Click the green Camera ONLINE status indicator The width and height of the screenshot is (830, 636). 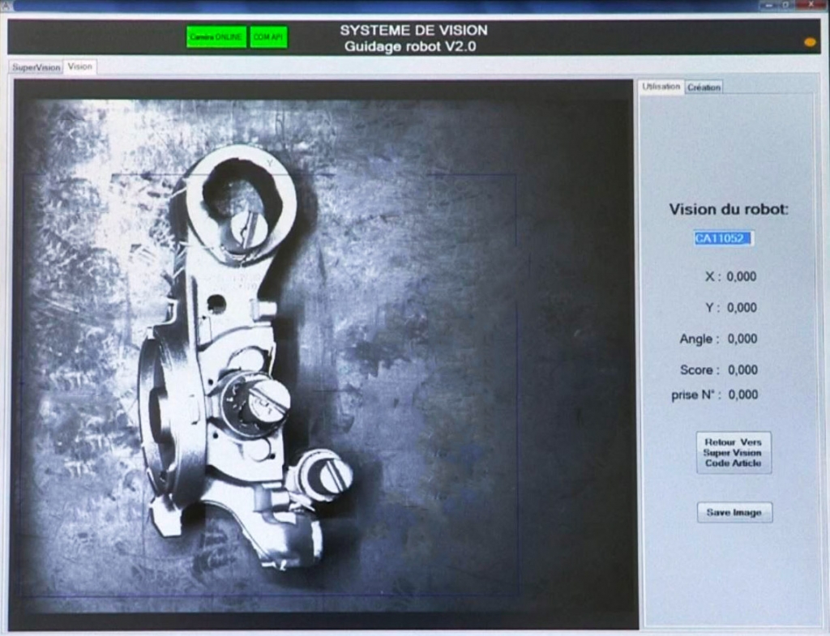pyautogui.click(x=216, y=37)
